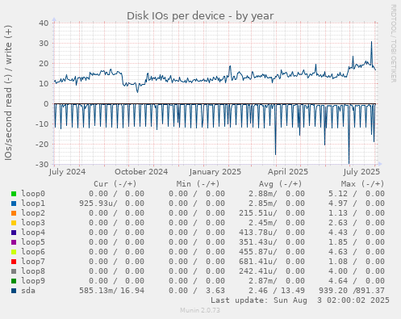Click loop7 average value 681.41u
The height and width of the screenshot is (319, 401).
pyautogui.click(x=257, y=262)
